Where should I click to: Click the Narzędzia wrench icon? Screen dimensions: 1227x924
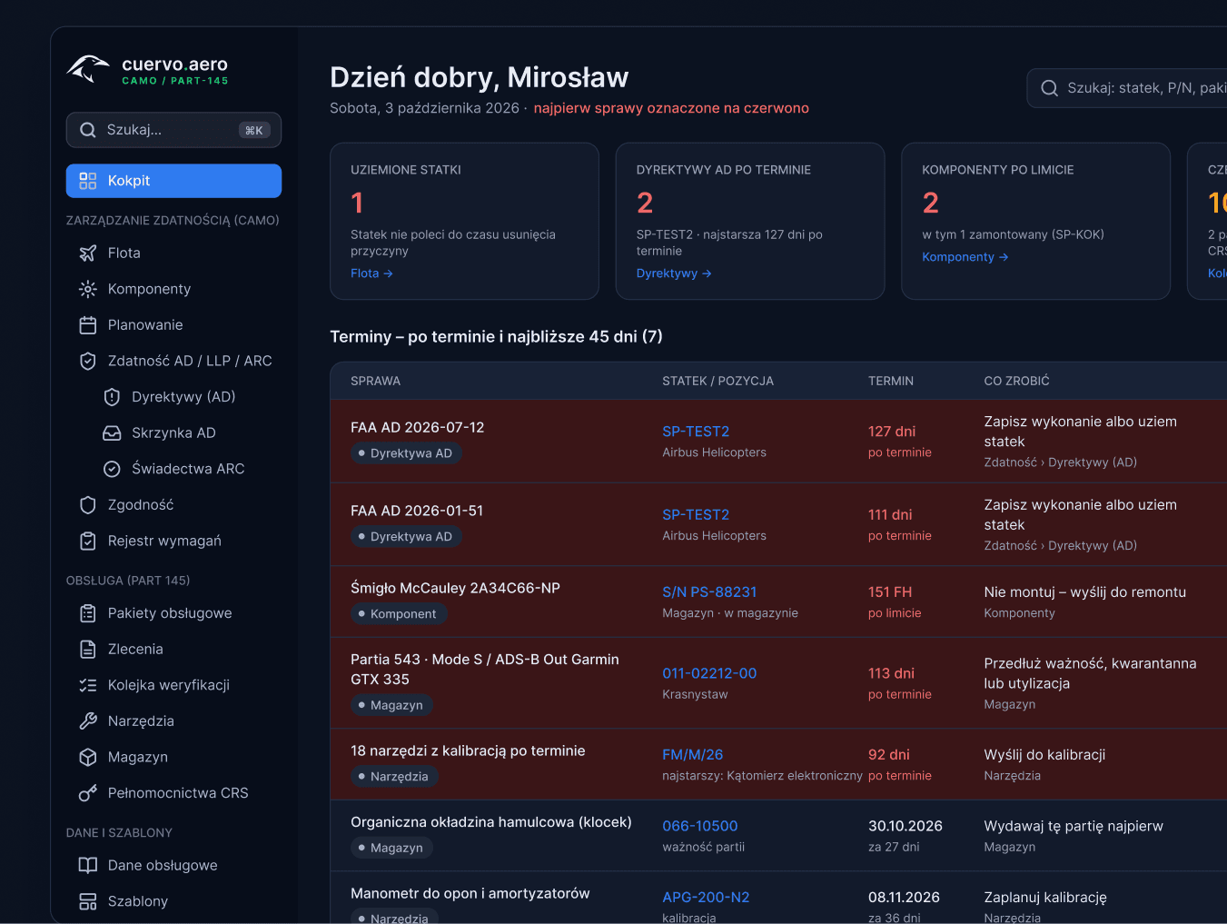88,721
